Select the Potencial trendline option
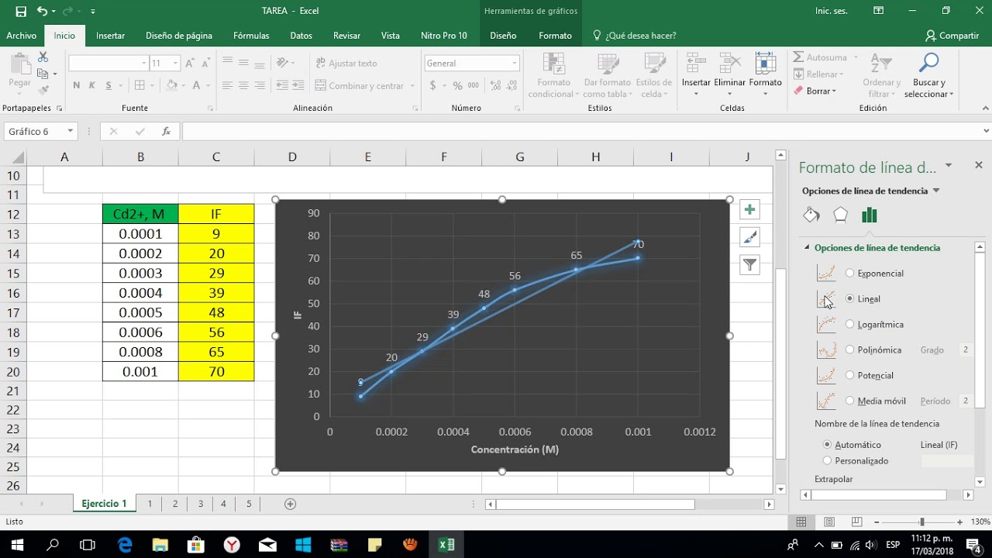 [850, 375]
